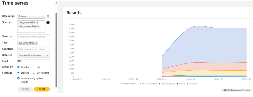The image size is (253, 97).
Task: Click the 2026-01-26 axis date label
Action: pyautogui.click(x=246, y=79)
